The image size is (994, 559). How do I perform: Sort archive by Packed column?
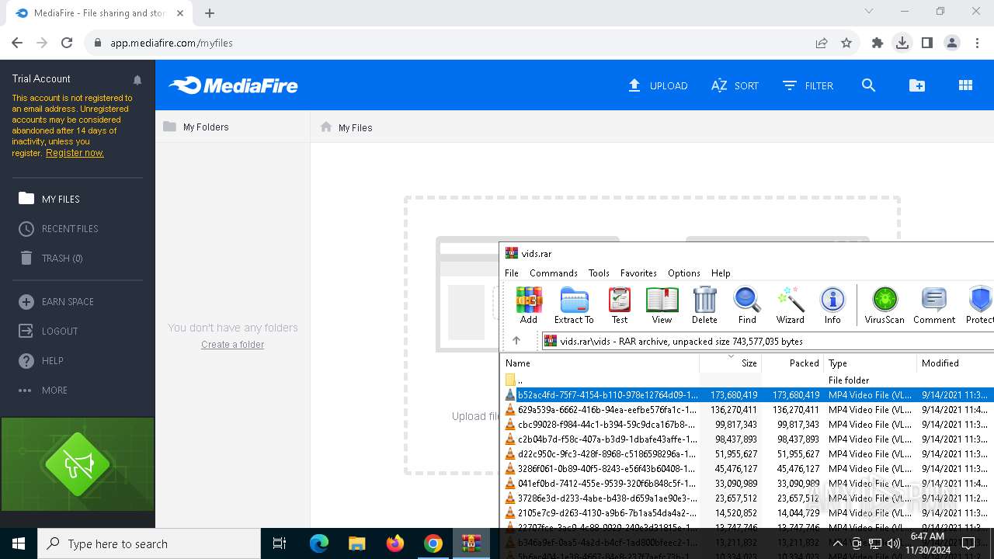[x=793, y=363]
